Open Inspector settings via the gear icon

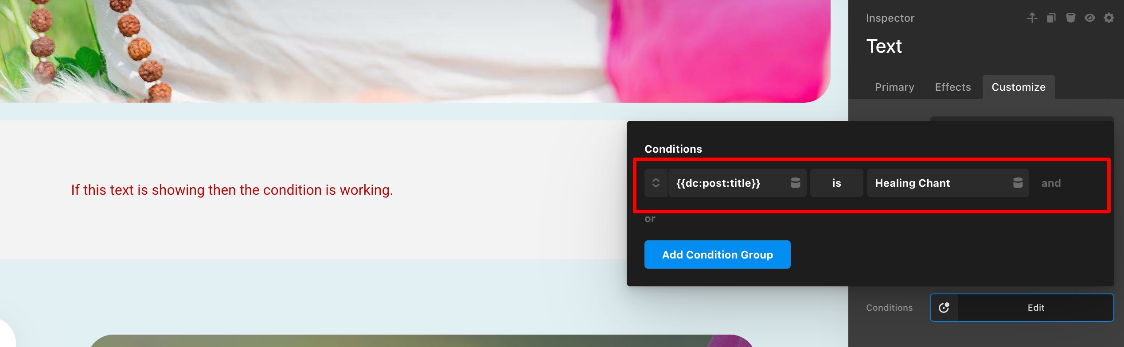[1109, 18]
